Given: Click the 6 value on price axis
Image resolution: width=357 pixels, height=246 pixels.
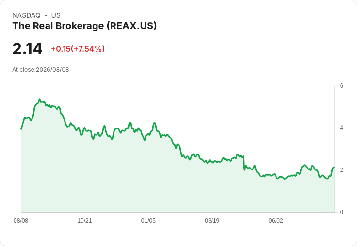Looking at the screenshot, I should coord(341,86).
